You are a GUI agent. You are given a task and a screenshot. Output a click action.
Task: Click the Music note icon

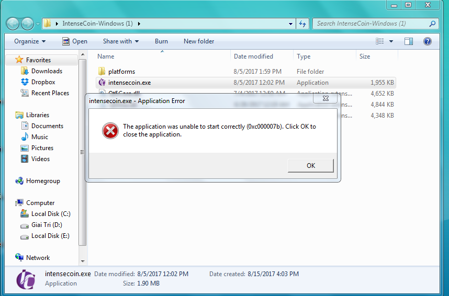click(25, 137)
